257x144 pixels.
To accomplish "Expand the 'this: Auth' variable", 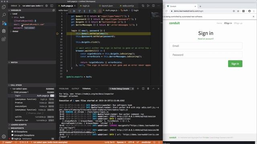I will [x=18, y=17].
